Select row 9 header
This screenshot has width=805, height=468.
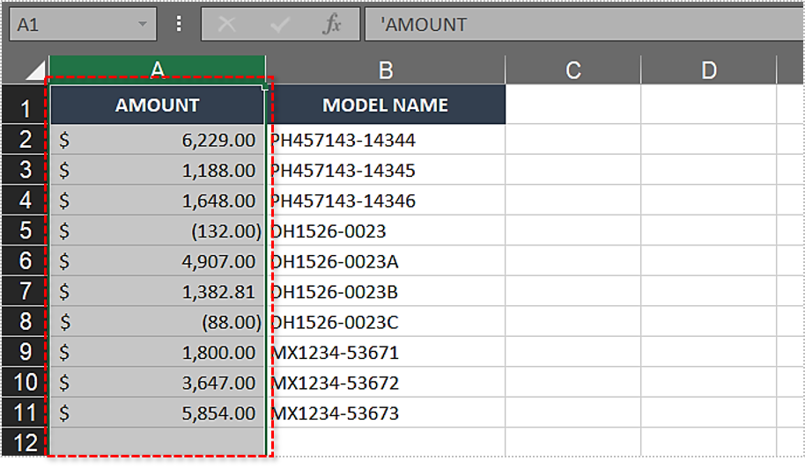tap(24, 352)
